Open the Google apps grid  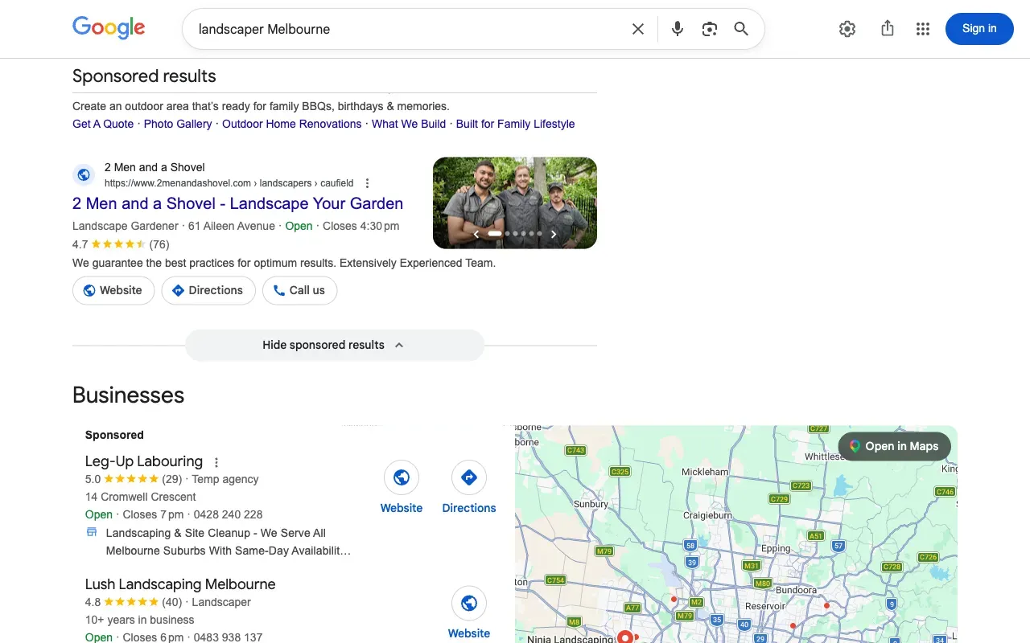(x=923, y=29)
